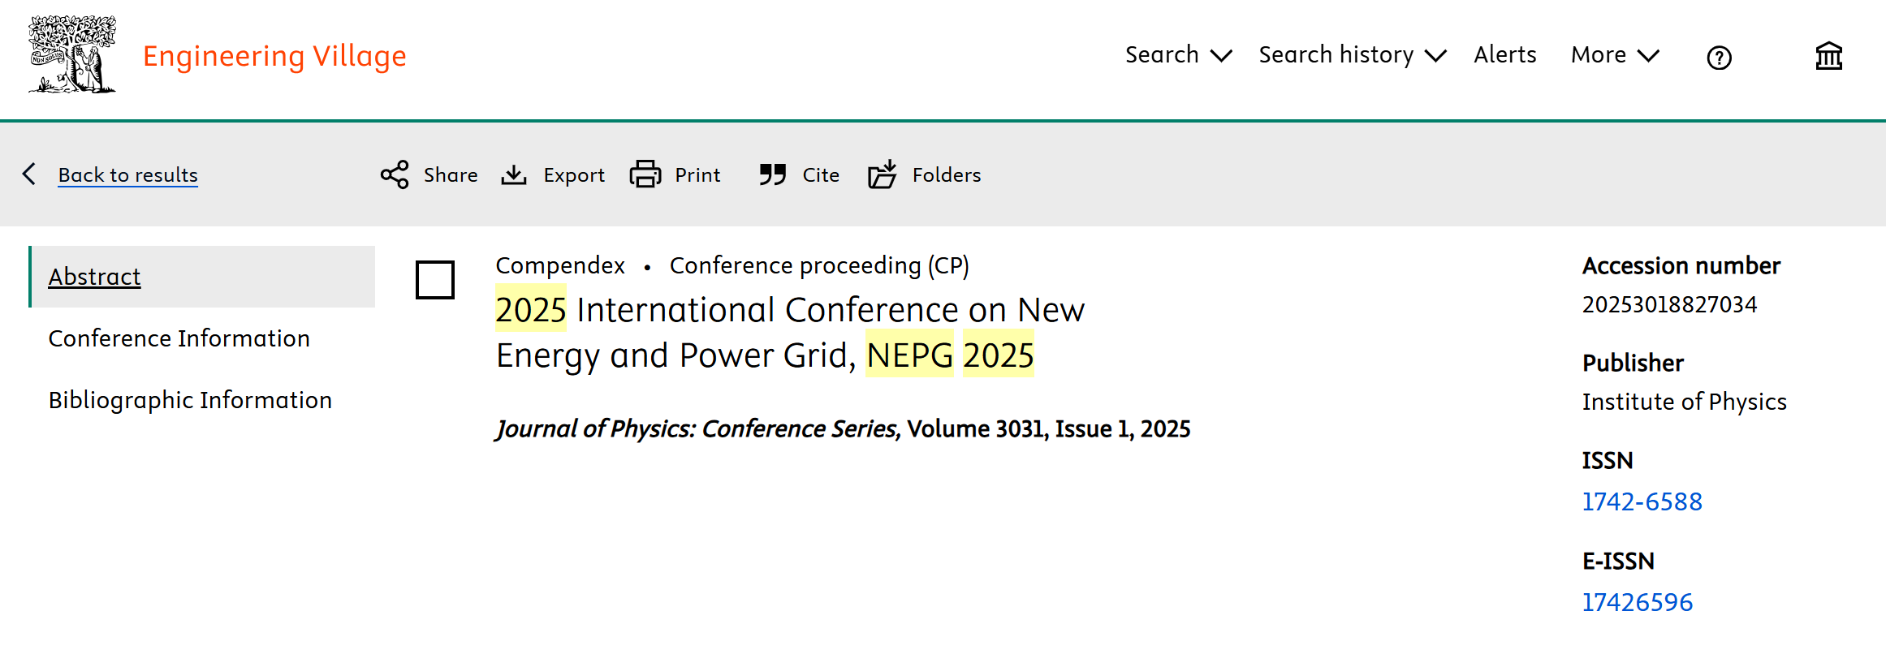
Task: Open the Alerts menu item
Action: pos(1504,55)
